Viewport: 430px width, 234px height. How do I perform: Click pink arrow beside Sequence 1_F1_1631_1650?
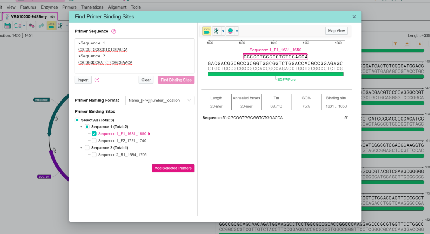[150, 134]
